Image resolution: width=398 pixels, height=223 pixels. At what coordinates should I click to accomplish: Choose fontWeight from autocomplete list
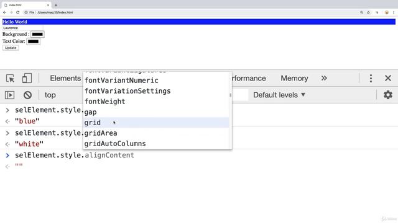[x=156, y=102]
